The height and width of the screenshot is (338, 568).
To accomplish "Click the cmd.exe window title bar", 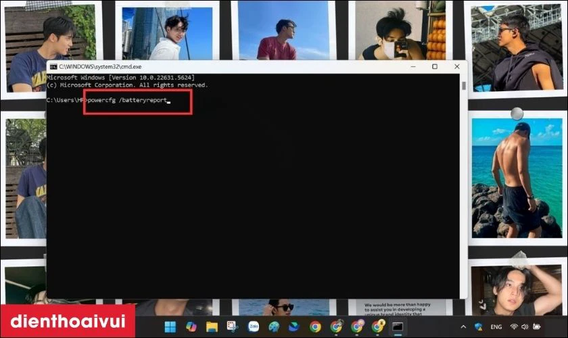I will click(x=237, y=67).
